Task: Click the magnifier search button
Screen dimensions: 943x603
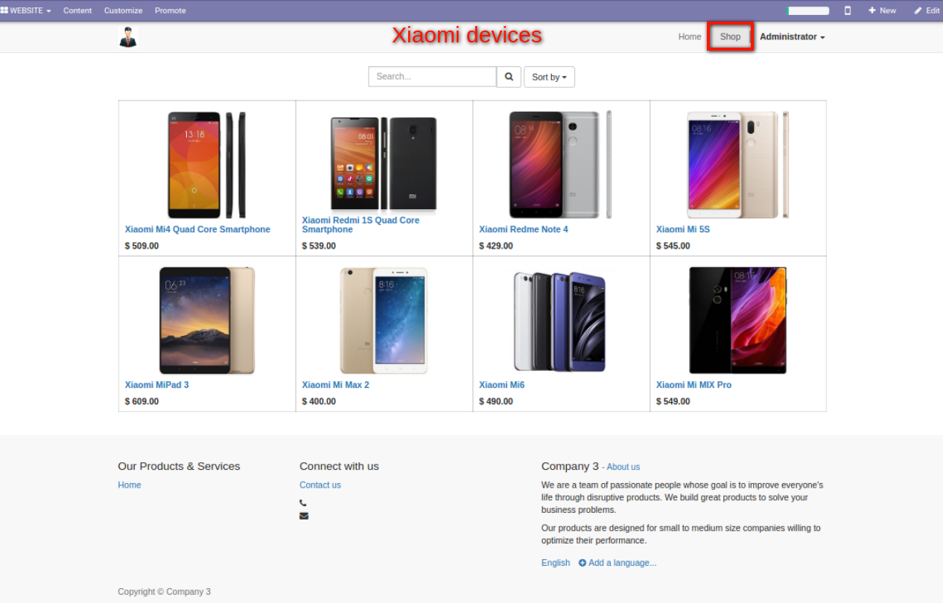Action: (x=509, y=77)
